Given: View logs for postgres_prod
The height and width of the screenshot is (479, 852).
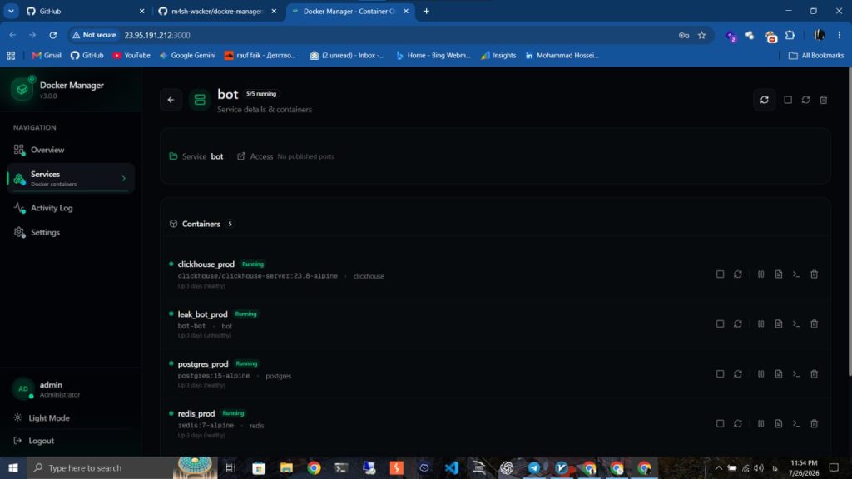Looking at the screenshot, I should (x=779, y=374).
